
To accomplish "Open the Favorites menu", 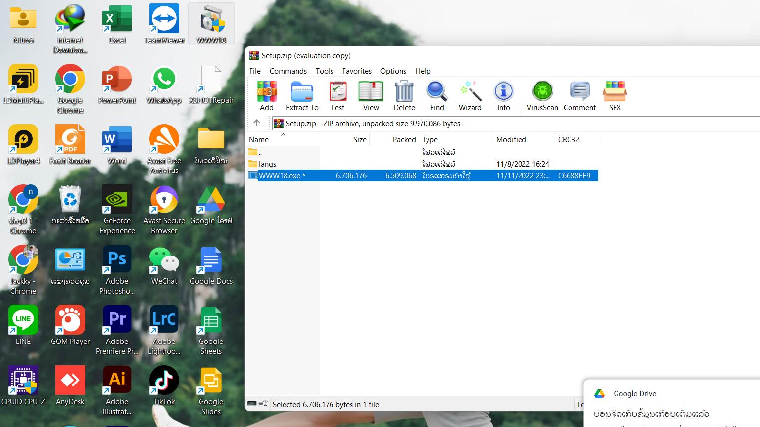I will (357, 71).
